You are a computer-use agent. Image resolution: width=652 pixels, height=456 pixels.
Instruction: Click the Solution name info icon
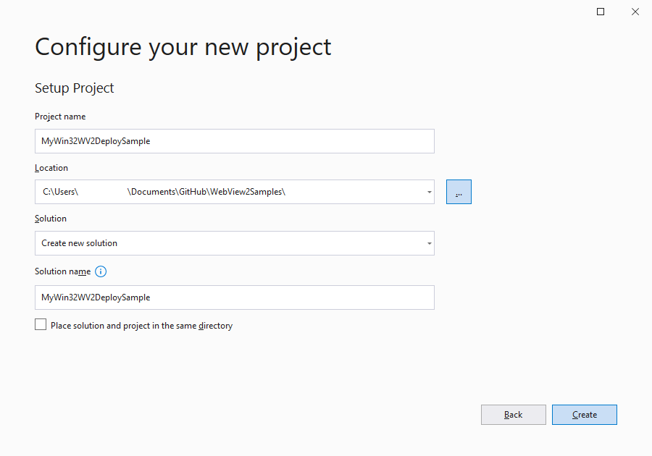(x=101, y=271)
